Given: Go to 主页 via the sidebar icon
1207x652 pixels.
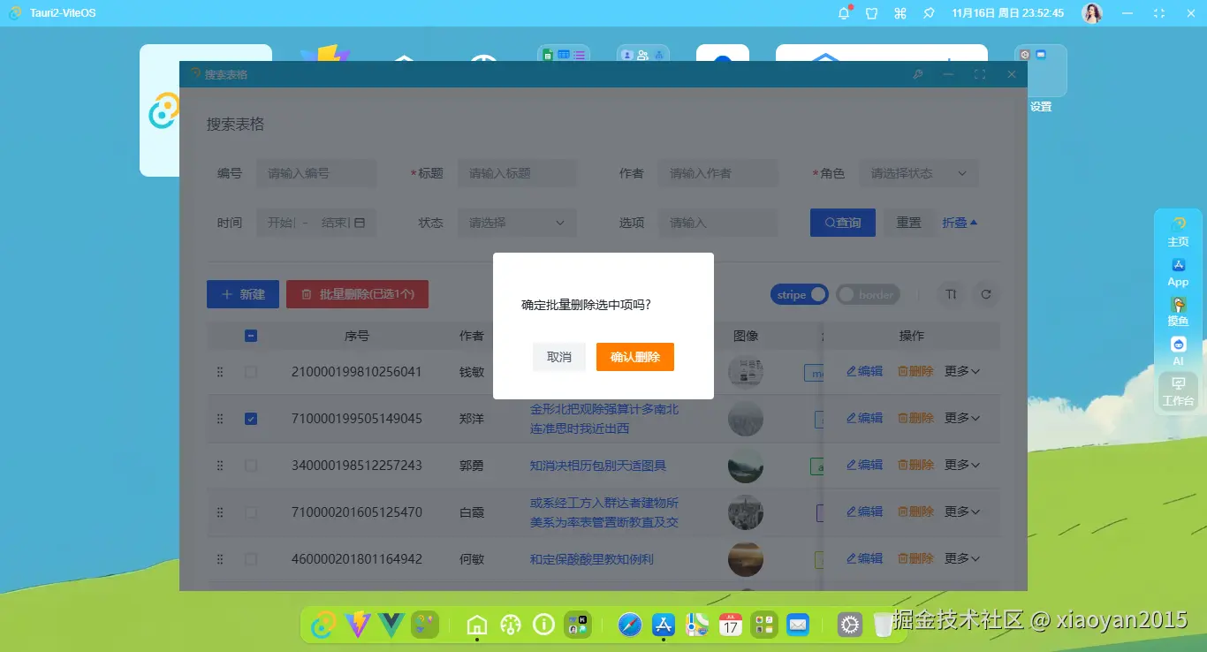Looking at the screenshot, I should coord(1178,231).
